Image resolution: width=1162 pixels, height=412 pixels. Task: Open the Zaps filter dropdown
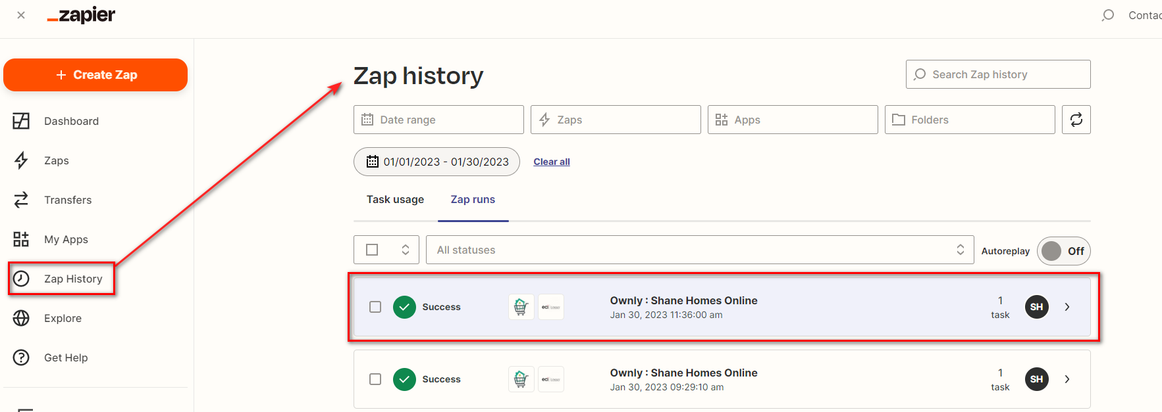(616, 120)
